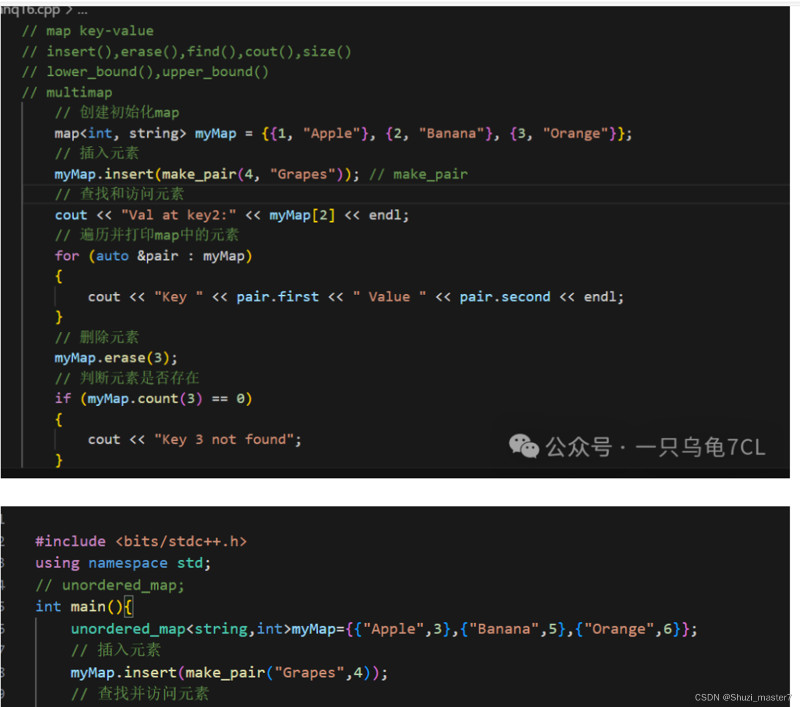The width and height of the screenshot is (800, 707).
Task: Click the CSDN @Shuzi_master7 watermark link
Action: (742, 697)
